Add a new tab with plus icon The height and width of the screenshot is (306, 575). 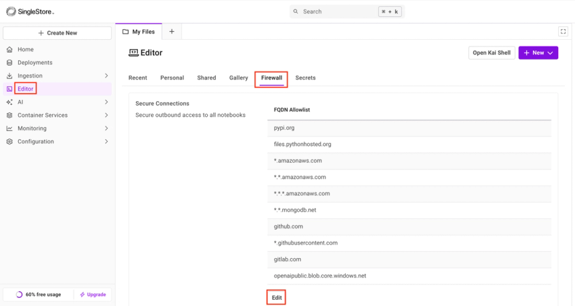tap(172, 32)
